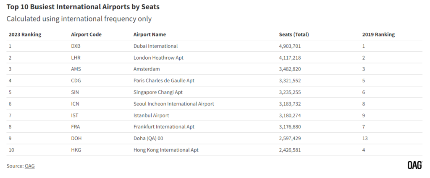Click London Heathrow Apt in the table

158,58
